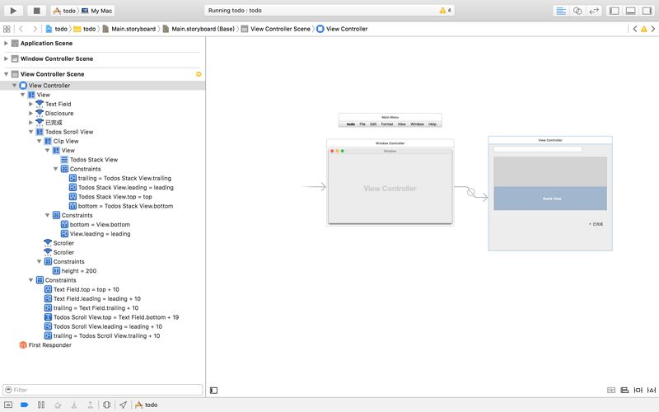The image size is (659, 412).
Task: Click the todo folder breadcrumb
Action: click(x=85, y=29)
